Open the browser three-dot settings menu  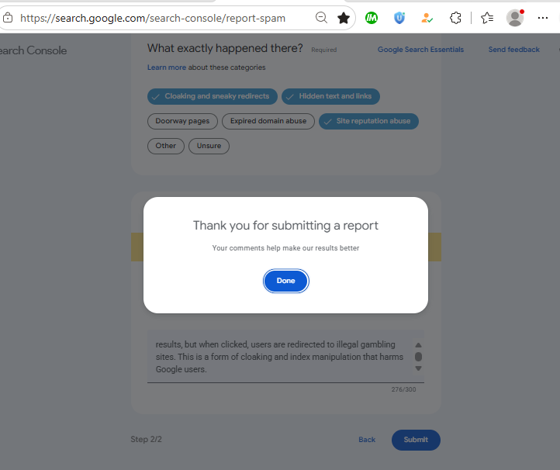coord(543,18)
